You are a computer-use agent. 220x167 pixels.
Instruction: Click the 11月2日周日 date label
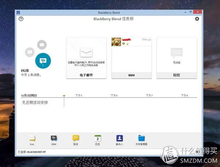(29, 95)
